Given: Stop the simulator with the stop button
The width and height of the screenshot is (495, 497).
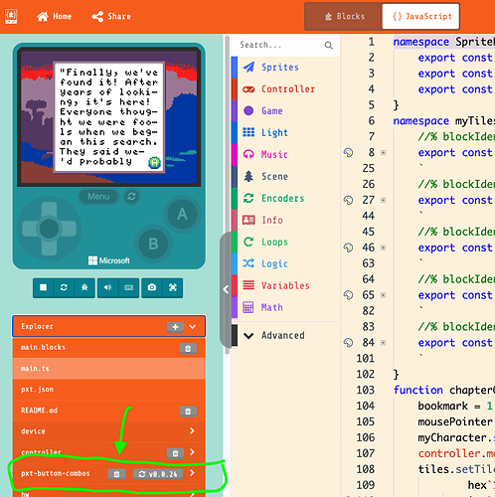Looking at the screenshot, I should (x=43, y=287).
